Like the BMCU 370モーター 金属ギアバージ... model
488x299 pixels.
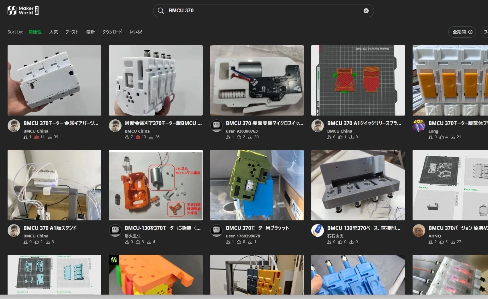pyautogui.click(x=37, y=137)
